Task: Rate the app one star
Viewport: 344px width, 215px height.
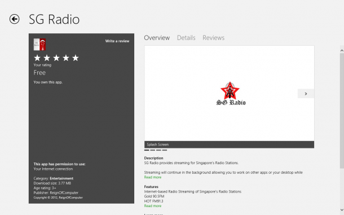Action: (x=37, y=58)
